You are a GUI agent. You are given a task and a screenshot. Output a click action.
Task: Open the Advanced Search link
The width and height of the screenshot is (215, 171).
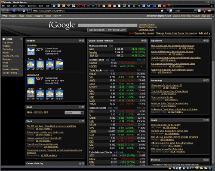(147, 24)
